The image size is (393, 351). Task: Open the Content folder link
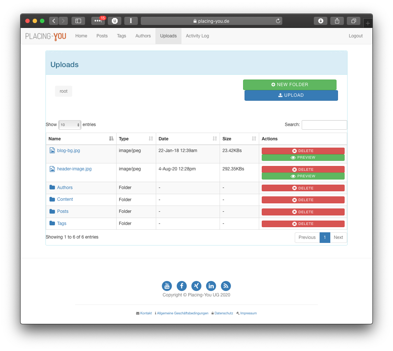[x=65, y=199]
